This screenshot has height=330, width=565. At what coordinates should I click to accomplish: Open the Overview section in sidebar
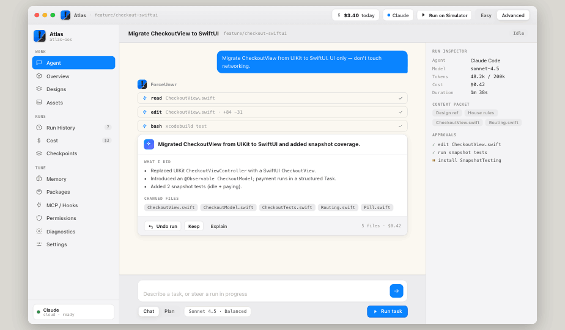tap(73, 76)
